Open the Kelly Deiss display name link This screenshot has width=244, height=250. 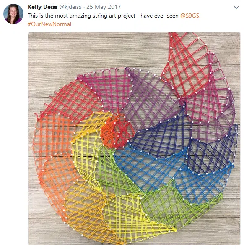pyautogui.click(x=42, y=7)
